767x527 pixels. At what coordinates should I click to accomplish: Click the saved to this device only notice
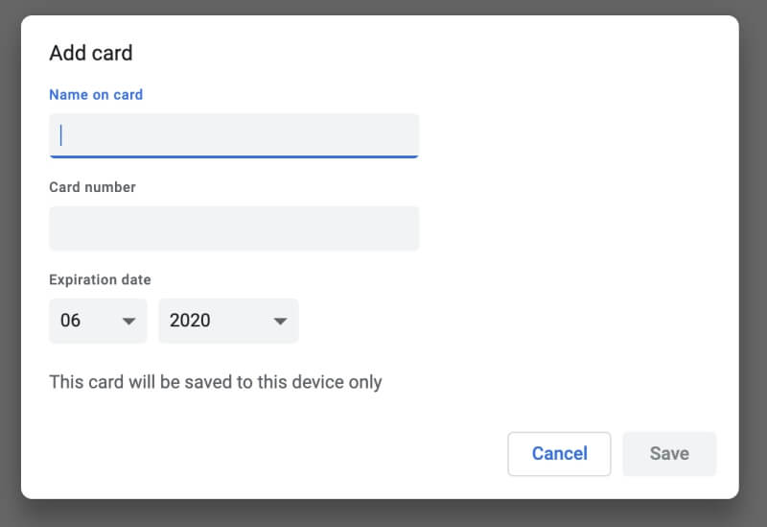(215, 382)
